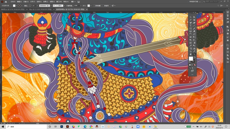Open the 效果(C) menu
Viewport: 230px width, 129px height.
point(45,2)
